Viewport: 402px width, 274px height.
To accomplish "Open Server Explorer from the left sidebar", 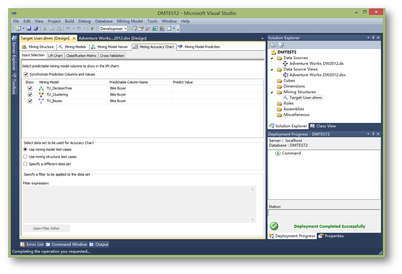I will click(x=14, y=55).
